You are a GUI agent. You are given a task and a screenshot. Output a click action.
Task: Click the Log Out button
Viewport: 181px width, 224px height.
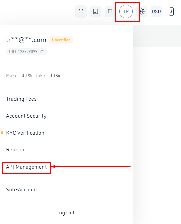tap(65, 213)
